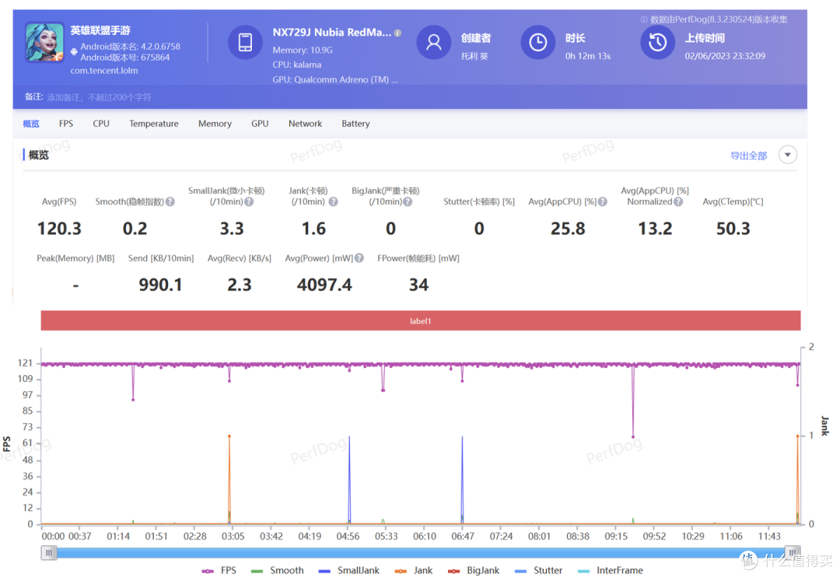Open the GPU tab
This screenshot has height=578, width=840.
[x=260, y=124]
